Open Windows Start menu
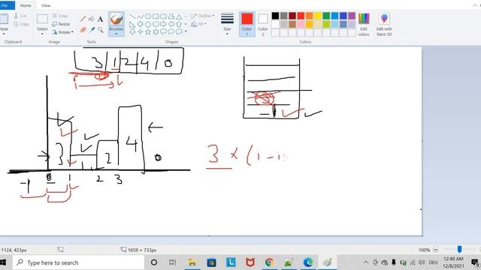Screen dimensions: 481x270 click(4, 262)
